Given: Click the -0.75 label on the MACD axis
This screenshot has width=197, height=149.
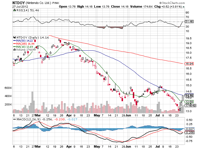Looking at the screenshot, I should pyautogui.click(x=189, y=141).
